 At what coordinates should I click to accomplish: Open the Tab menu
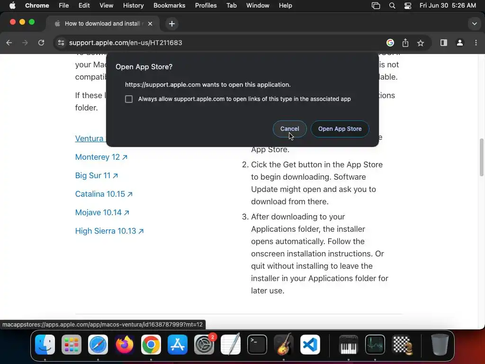(x=231, y=6)
